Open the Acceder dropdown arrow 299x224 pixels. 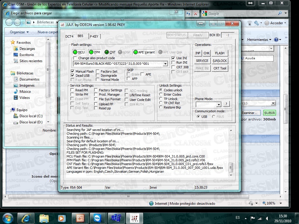point(285,23)
